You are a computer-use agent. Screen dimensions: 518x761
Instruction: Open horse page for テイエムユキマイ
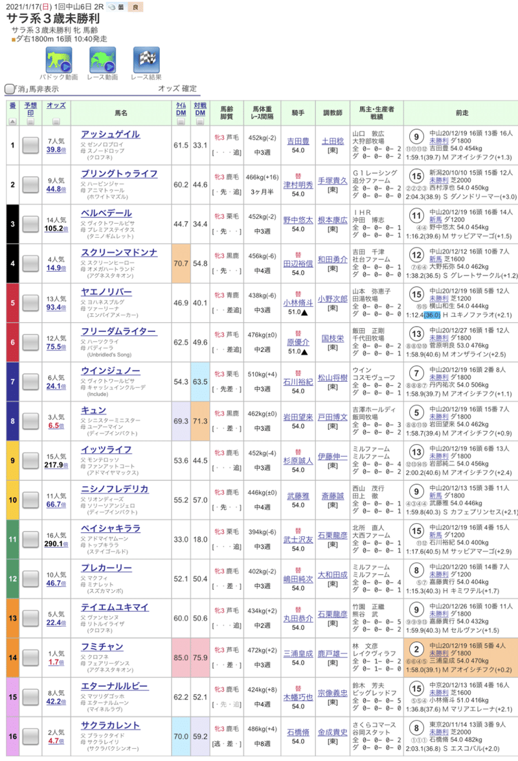pyautogui.click(x=115, y=607)
